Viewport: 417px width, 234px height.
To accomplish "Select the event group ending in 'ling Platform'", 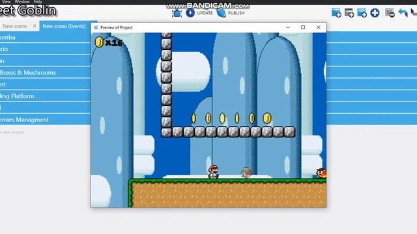I will pos(45,96).
